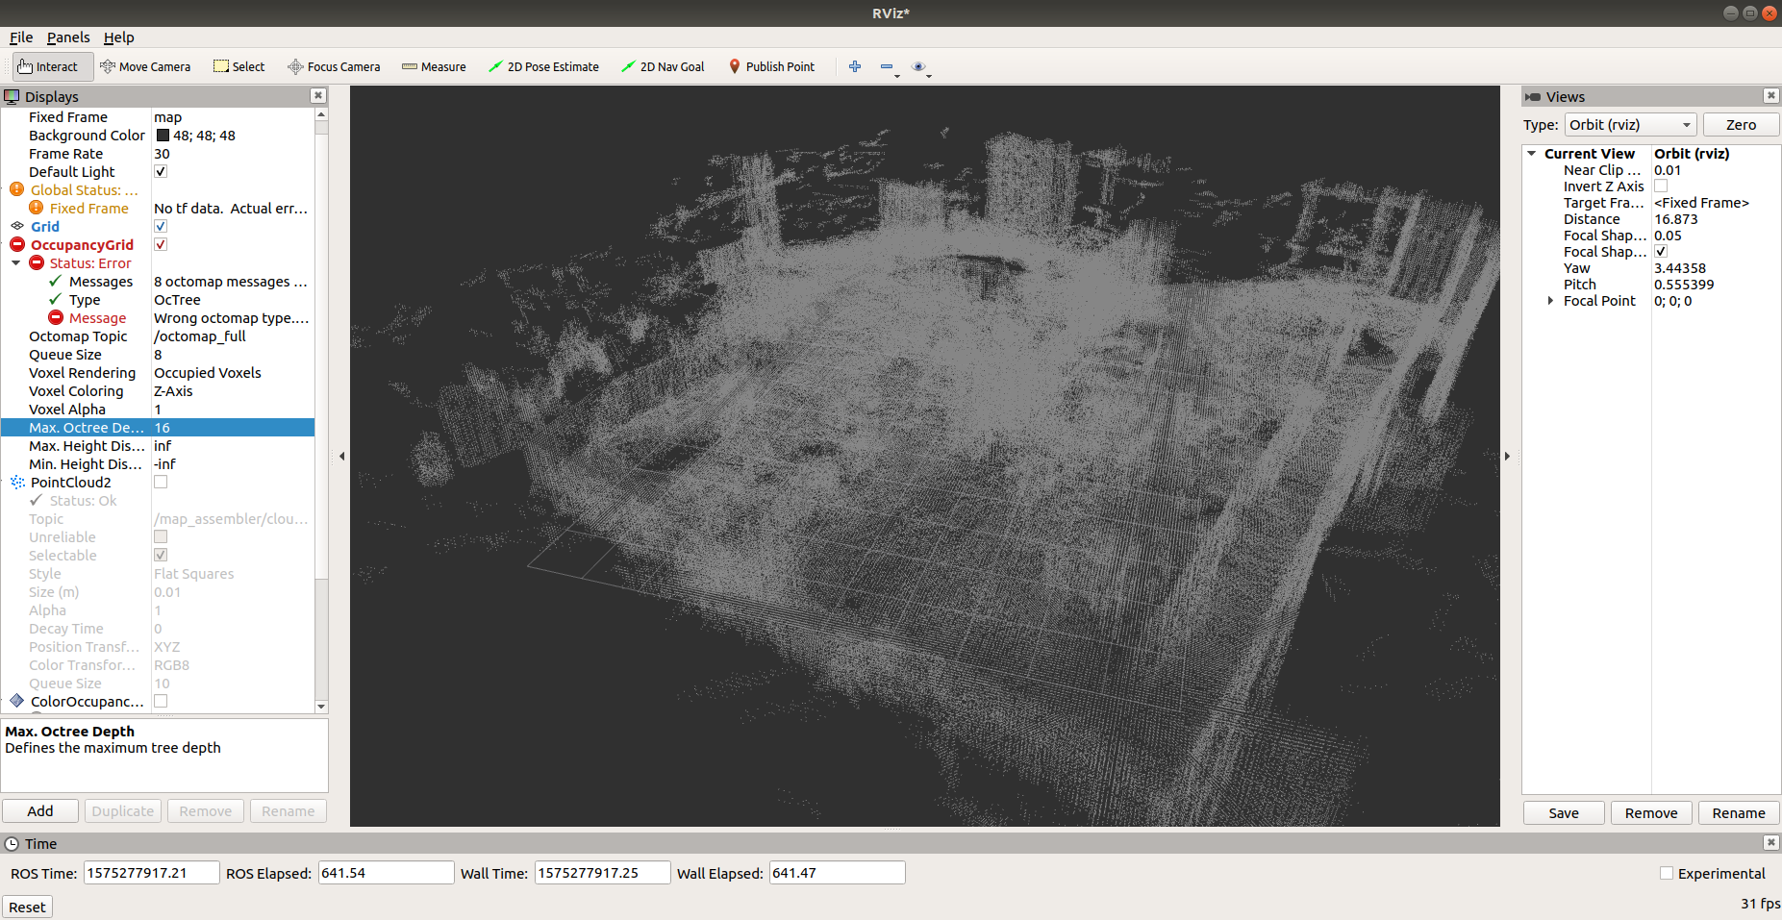Click the blue plus add-tool icon
Screen dimensions: 1782x920
854,66
